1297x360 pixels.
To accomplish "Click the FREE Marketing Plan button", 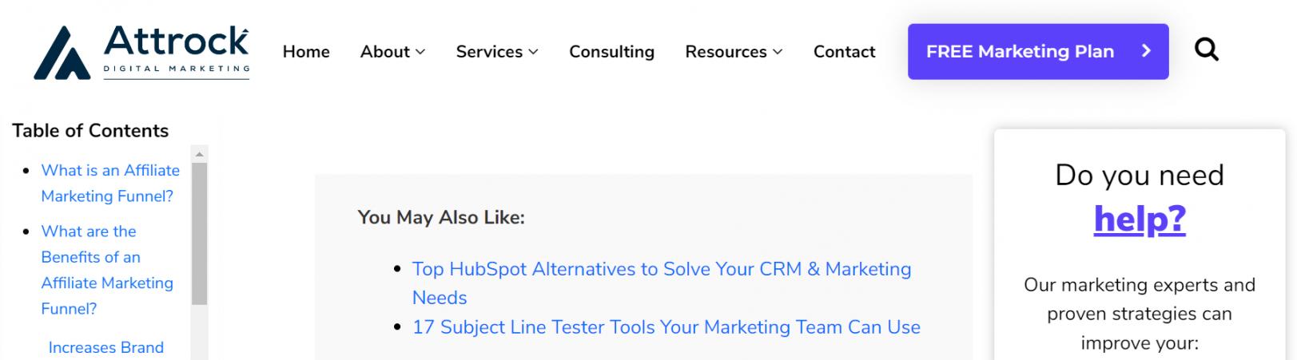I will coord(1020,52).
